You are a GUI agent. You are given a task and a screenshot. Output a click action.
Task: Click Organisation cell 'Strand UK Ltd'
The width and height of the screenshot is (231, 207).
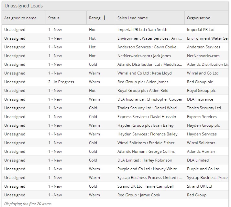click(x=200, y=186)
